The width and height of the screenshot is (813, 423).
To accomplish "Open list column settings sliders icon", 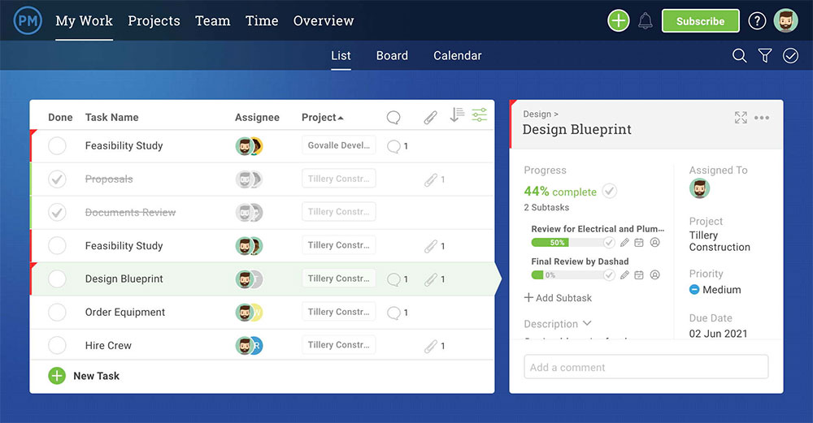I will click(x=480, y=115).
